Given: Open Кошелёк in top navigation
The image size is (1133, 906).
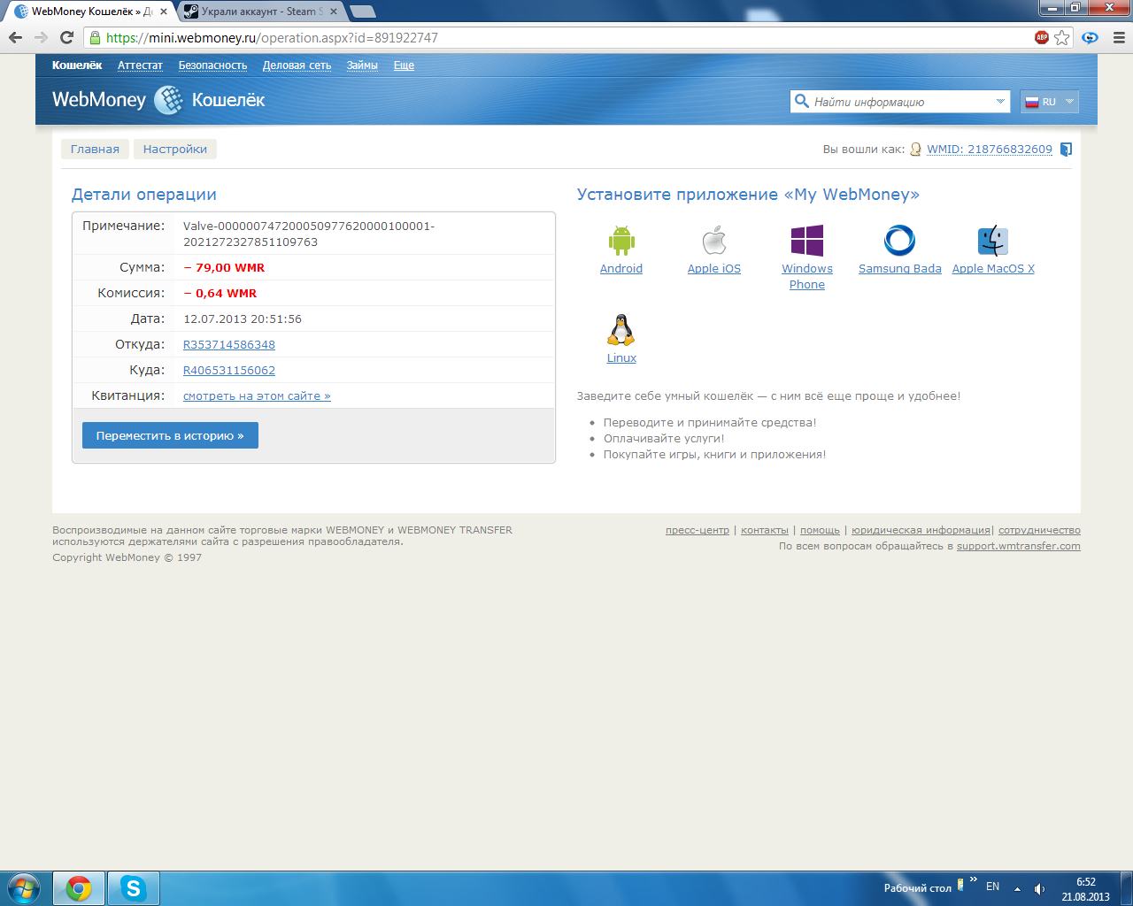Looking at the screenshot, I should (x=77, y=65).
